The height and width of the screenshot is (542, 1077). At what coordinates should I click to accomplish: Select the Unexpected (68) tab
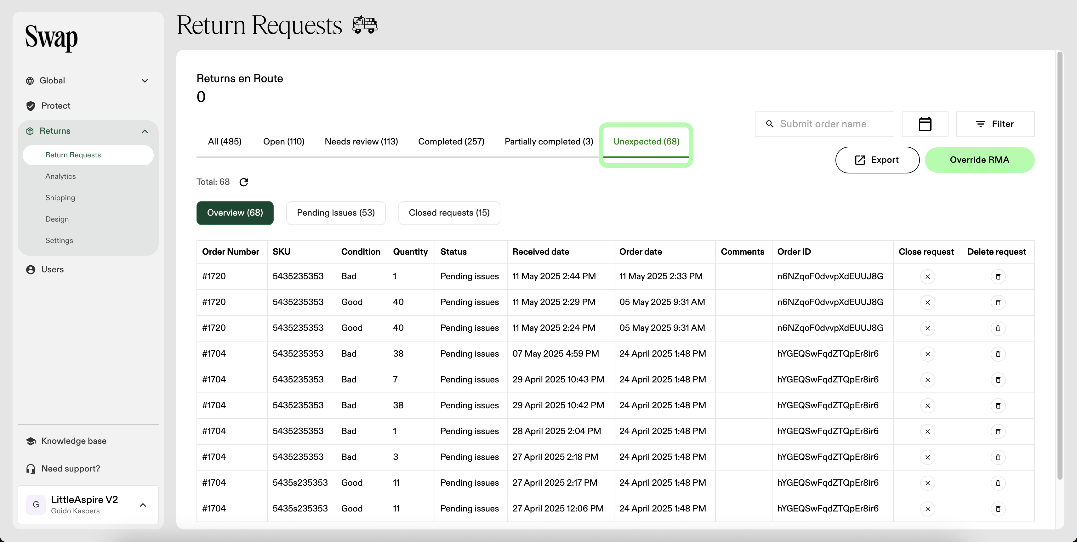(646, 142)
